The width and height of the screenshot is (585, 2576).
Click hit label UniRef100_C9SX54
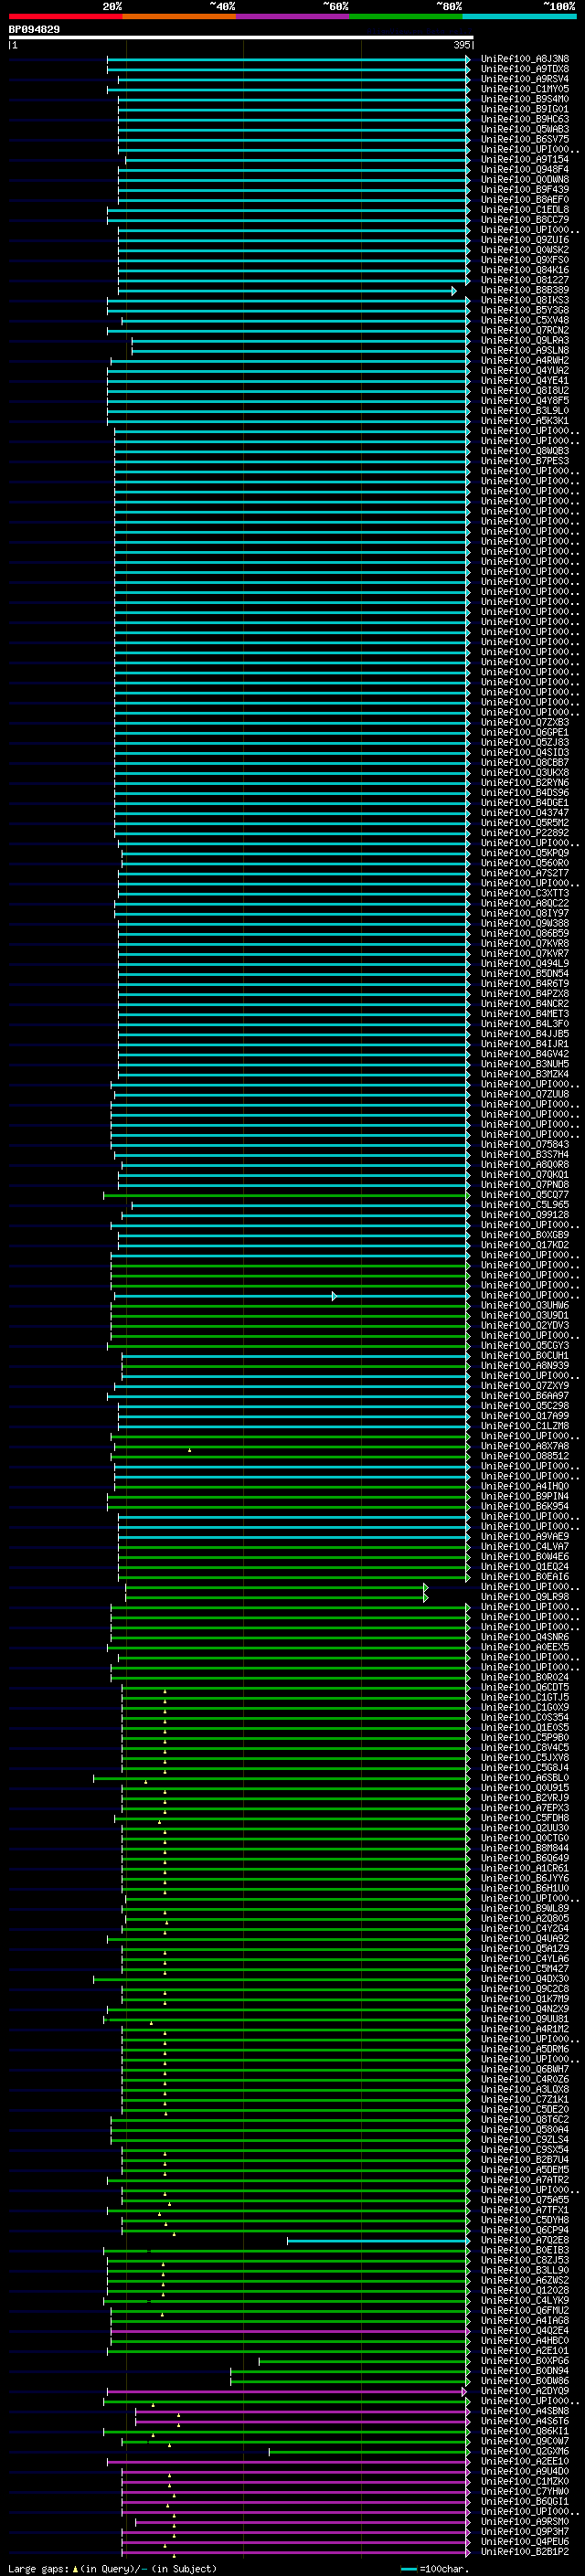coord(525,2149)
